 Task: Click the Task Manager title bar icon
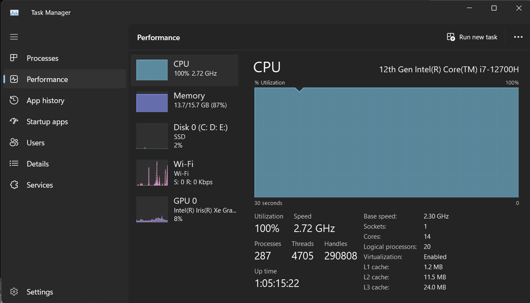(x=14, y=12)
